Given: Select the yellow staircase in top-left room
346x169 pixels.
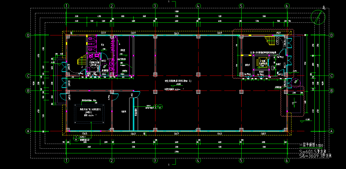Looking at the screenshot, I should (x=81, y=61).
